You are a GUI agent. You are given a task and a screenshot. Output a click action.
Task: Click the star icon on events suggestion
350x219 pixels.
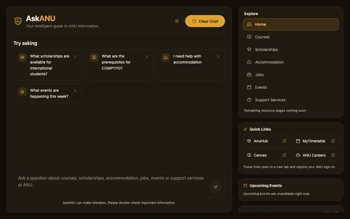[22, 92]
